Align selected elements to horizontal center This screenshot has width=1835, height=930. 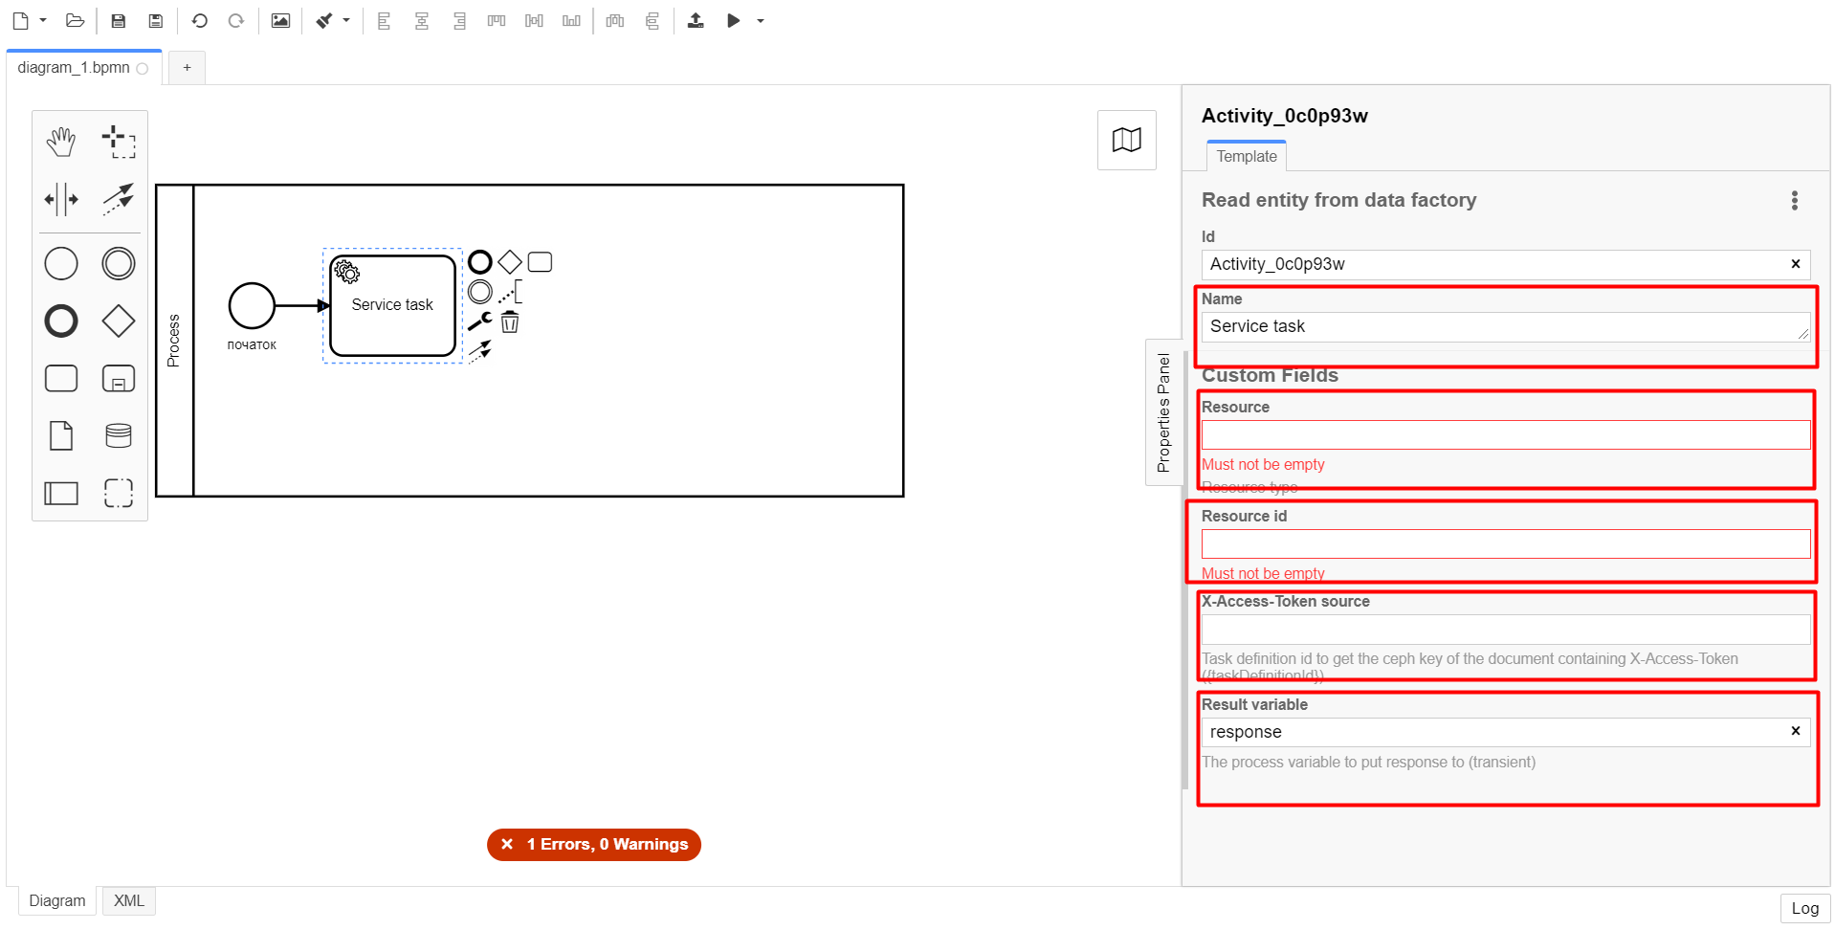421,20
